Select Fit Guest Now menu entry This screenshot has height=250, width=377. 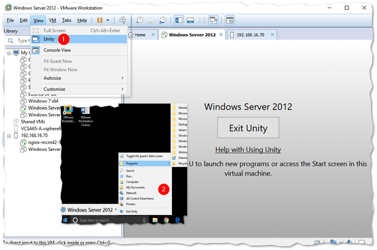tap(79, 61)
